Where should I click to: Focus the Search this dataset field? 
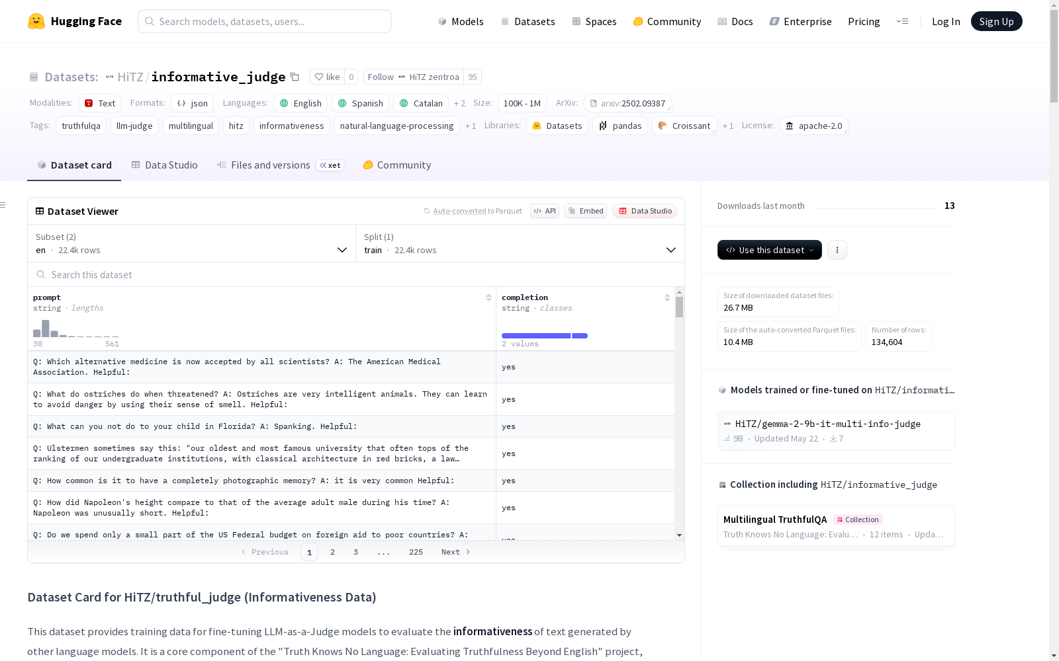(x=356, y=274)
